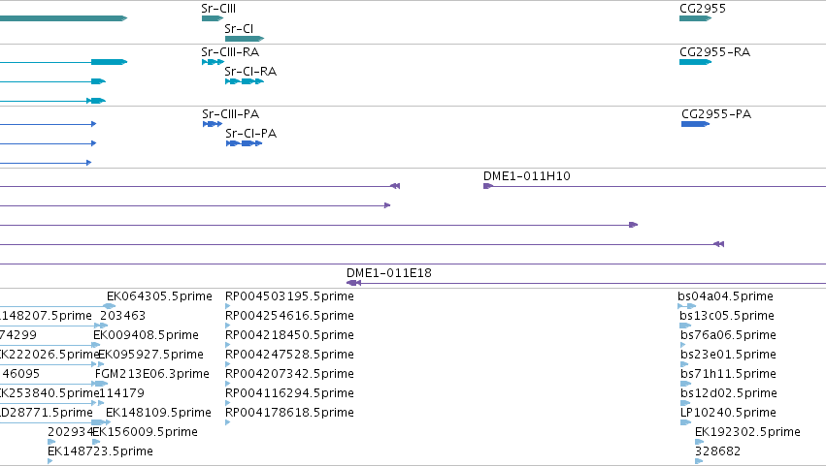Click the CG2955-RA transcript glyph
This screenshot has height=466, width=826.
pyautogui.click(x=695, y=62)
